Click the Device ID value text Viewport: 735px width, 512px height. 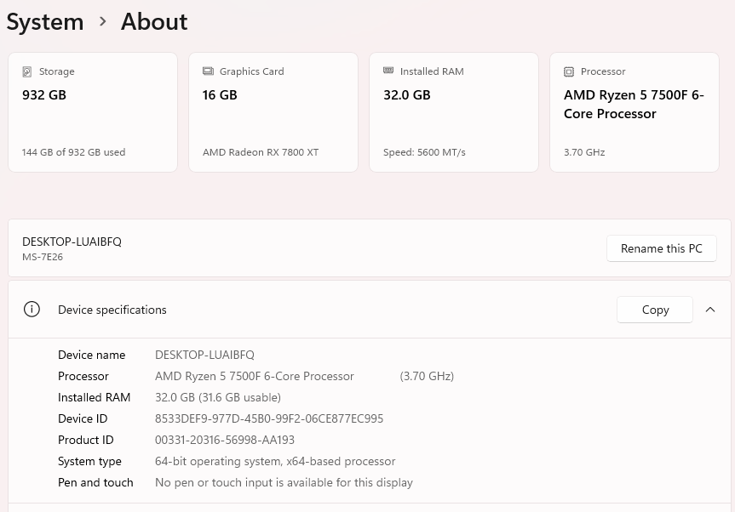tap(269, 418)
